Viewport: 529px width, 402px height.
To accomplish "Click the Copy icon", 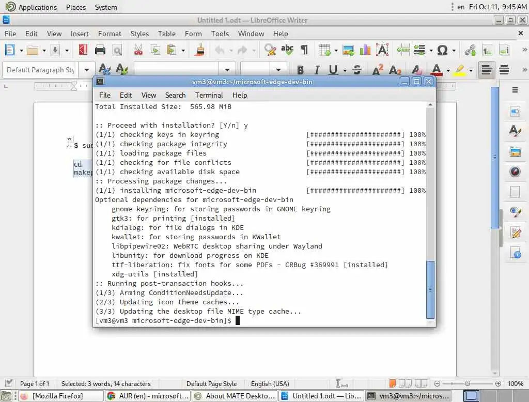I will click(155, 50).
